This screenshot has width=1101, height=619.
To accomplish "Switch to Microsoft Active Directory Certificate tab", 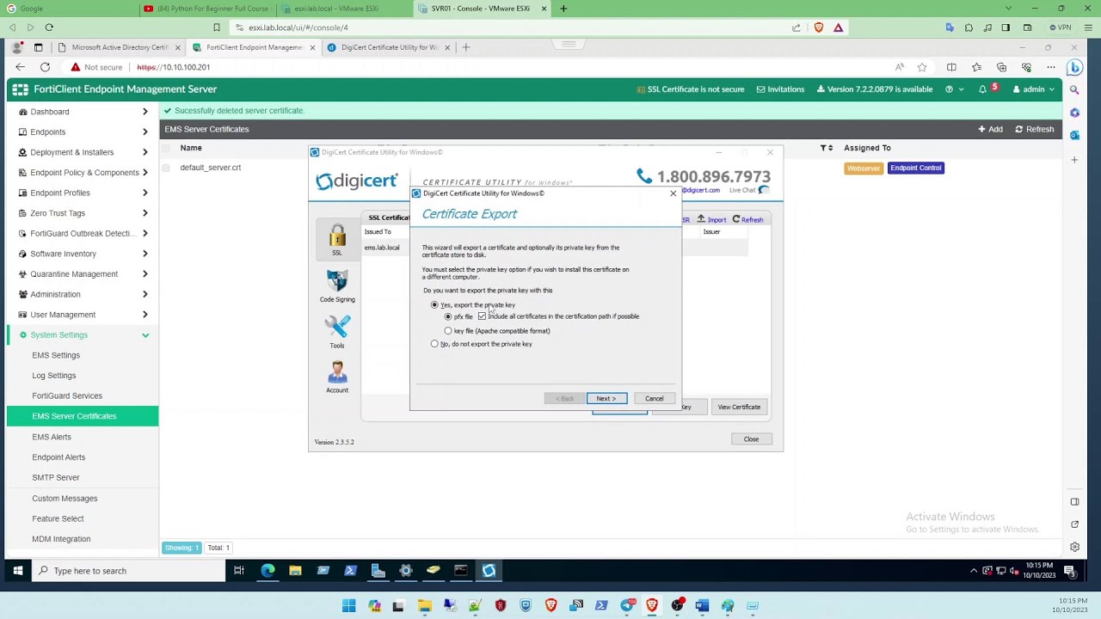I will (x=121, y=47).
